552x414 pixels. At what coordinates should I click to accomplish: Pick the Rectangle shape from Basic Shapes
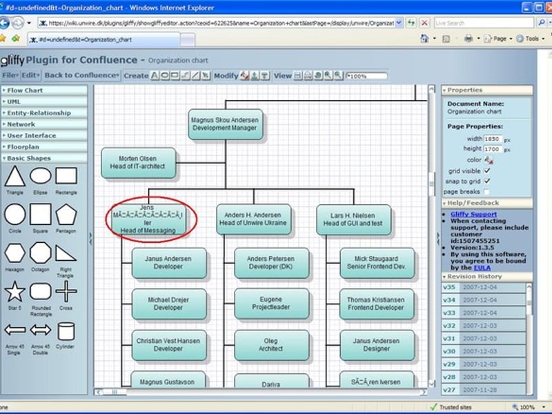(x=66, y=176)
